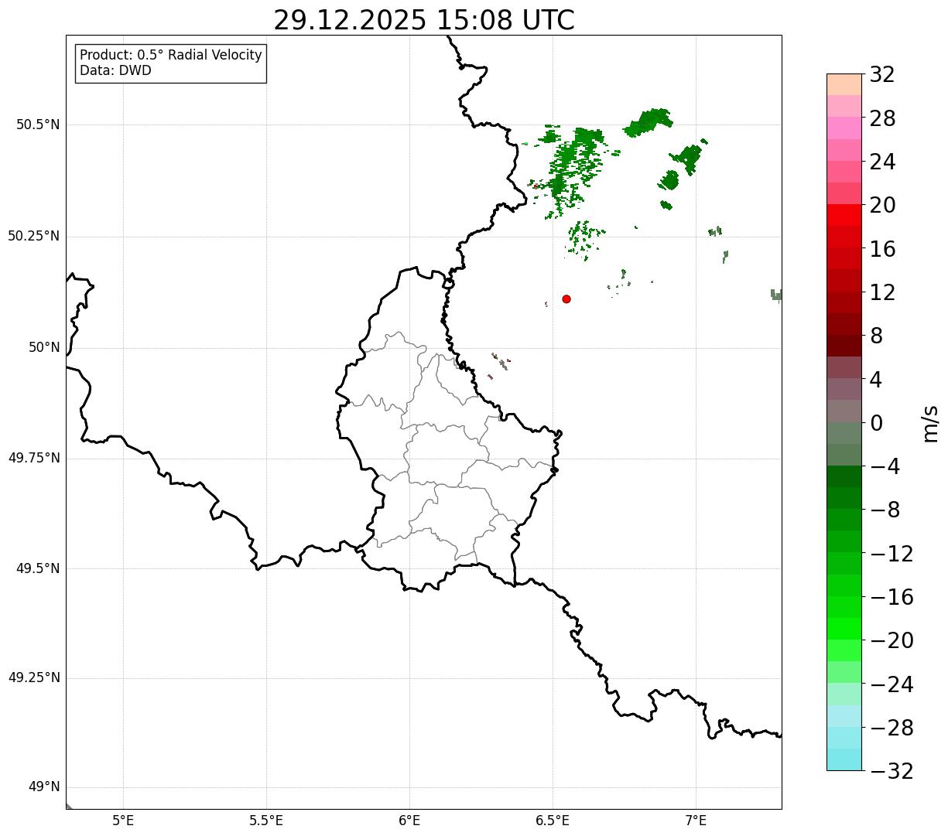This screenshot has width=948, height=836.
Task: Click the colorbar tick label "32"
Action: pos(882,75)
